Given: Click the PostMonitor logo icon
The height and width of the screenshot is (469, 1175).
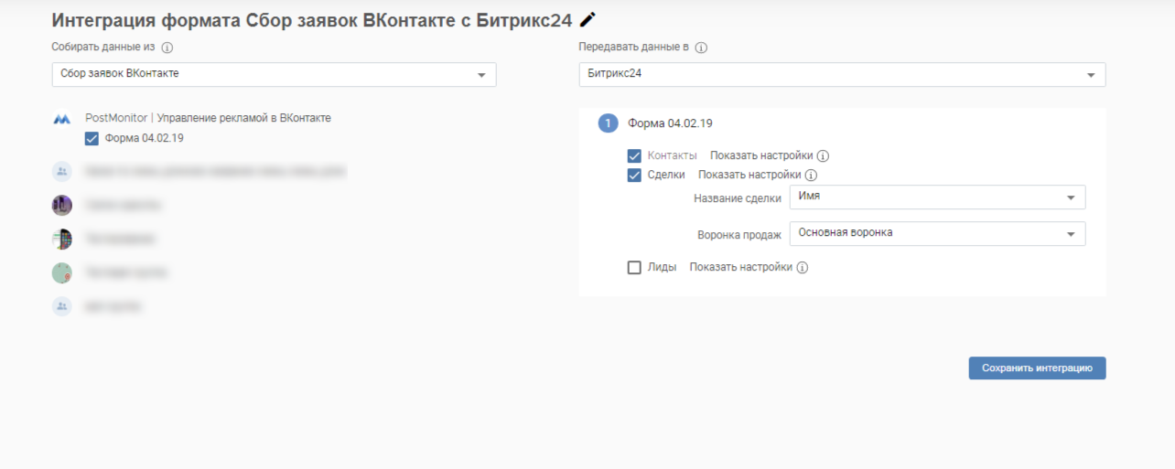Looking at the screenshot, I should coord(61,119).
